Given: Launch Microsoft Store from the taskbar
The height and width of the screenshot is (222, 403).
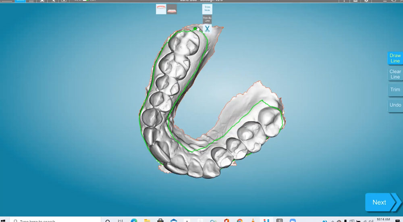Looking at the screenshot, I should (160, 220).
